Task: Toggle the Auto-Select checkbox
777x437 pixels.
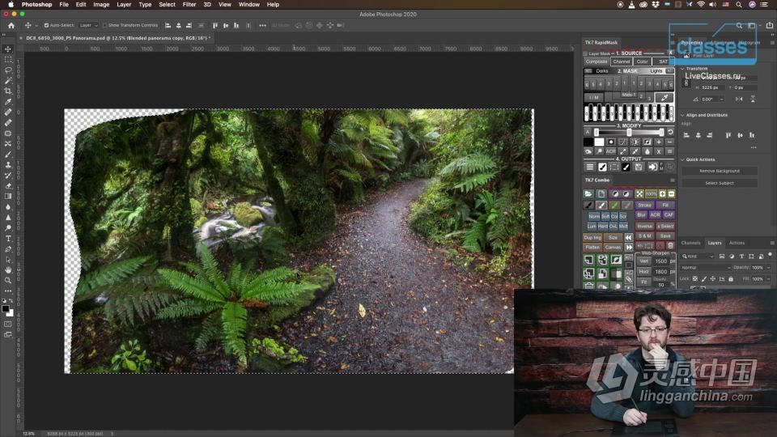Action: [46, 25]
